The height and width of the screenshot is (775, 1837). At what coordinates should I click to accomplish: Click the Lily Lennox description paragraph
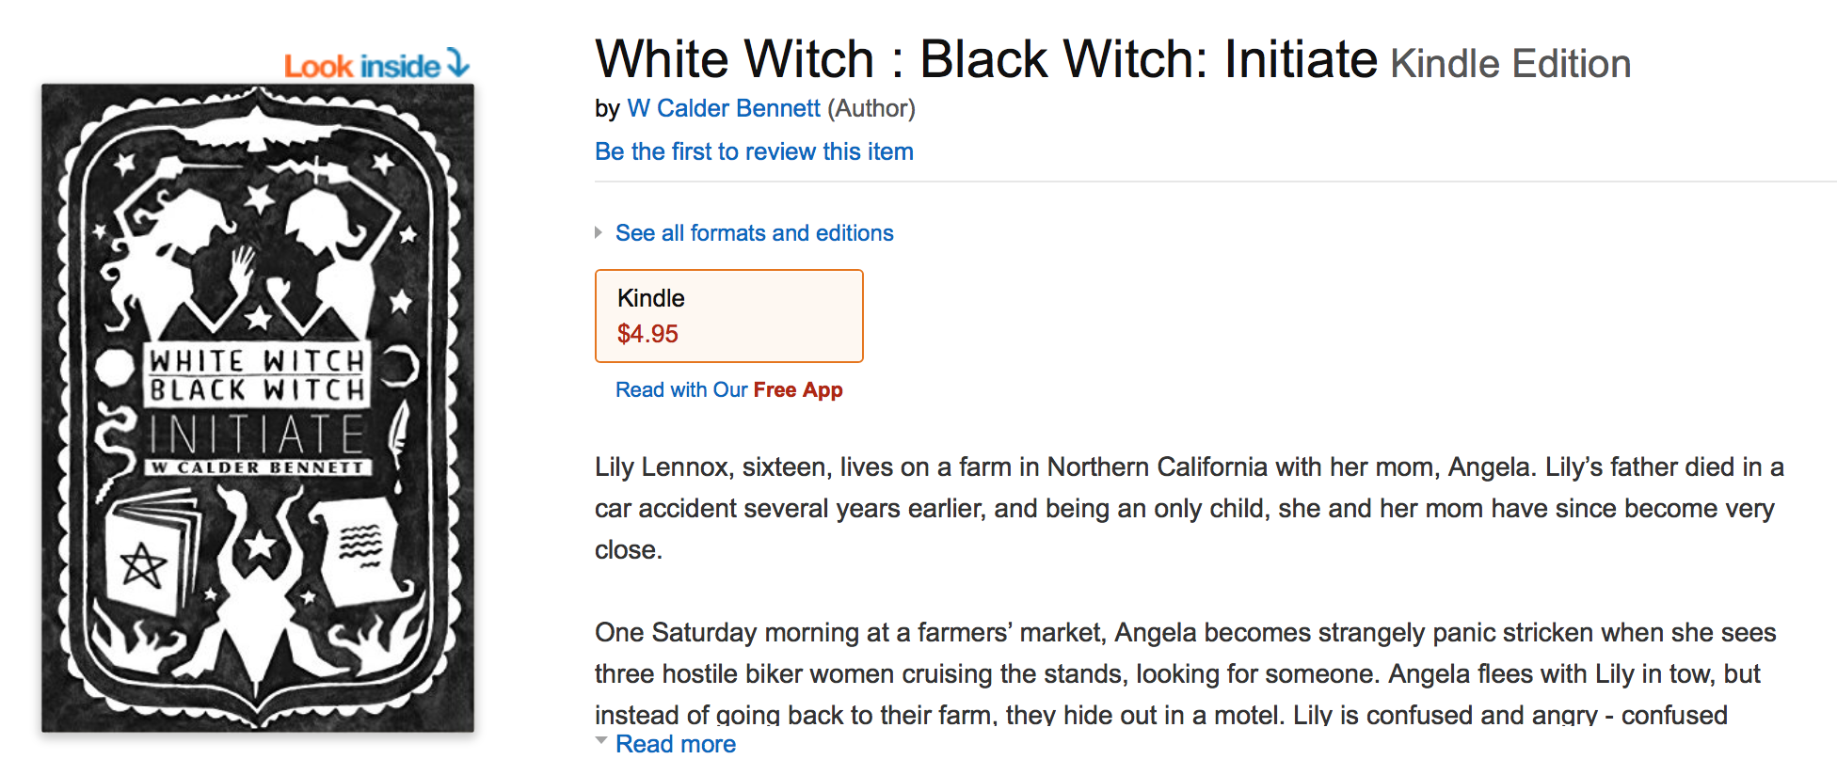pyautogui.click(x=1189, y=508)
